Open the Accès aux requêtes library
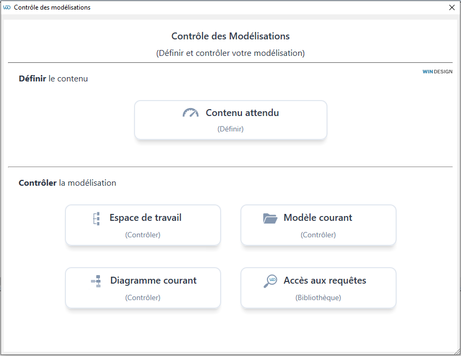The width and height of the screenshot is (461, 356). pos(318,288)
